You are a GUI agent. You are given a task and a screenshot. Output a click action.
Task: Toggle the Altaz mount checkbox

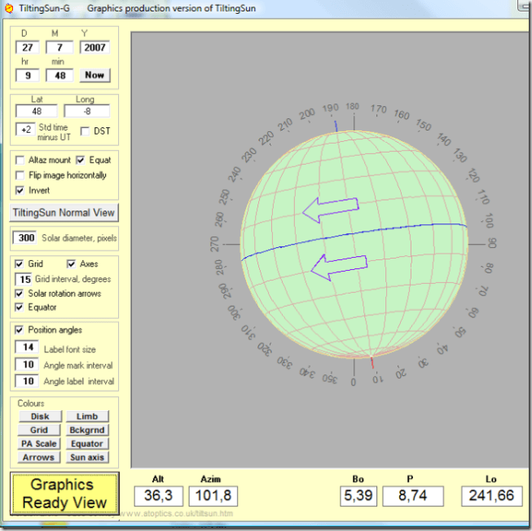coord(20,161)
